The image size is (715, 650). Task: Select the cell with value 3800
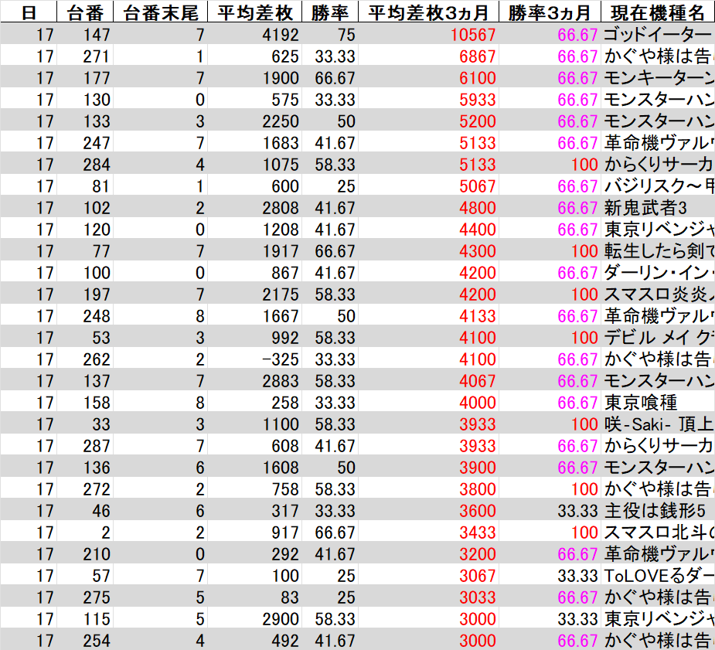pyautogui.click(x=428, y=489)
